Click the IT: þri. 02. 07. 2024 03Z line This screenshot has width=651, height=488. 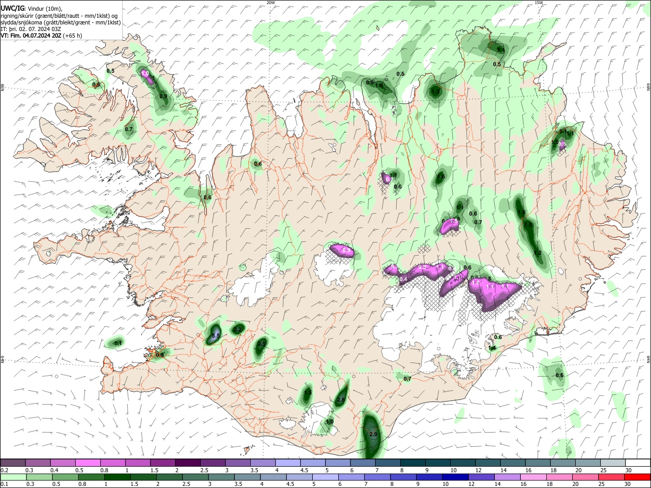(x=31, y=29)
